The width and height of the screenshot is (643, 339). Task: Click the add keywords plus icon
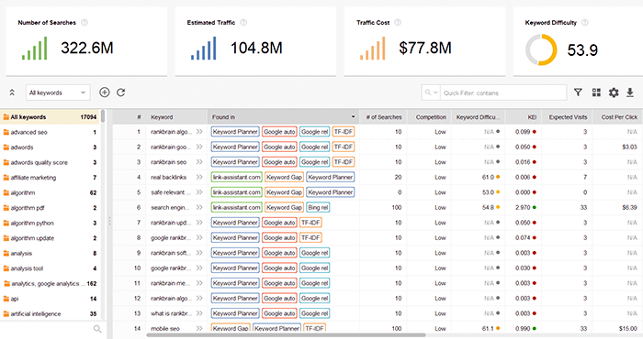(x=105, y=93)
